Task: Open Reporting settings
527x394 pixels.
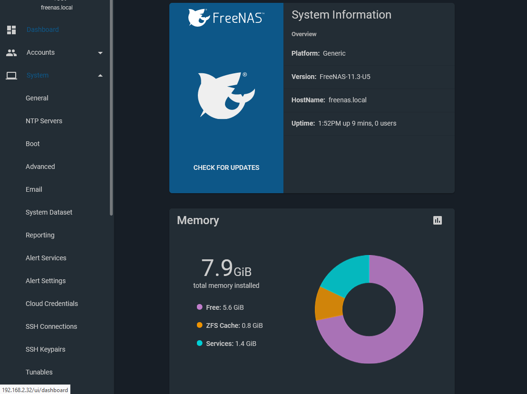Action: click(x=40, y=236)
